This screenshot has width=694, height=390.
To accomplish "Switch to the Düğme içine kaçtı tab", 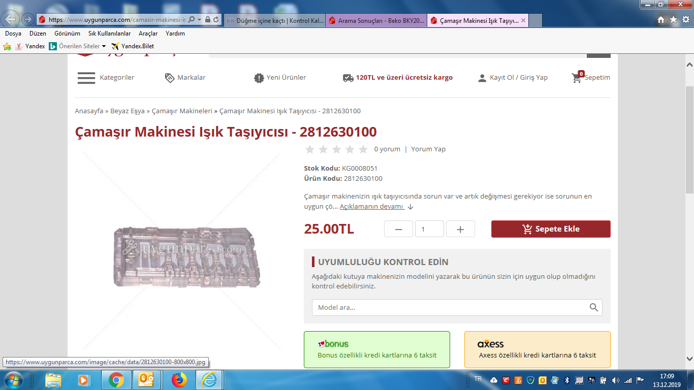I will pos(274,20).
